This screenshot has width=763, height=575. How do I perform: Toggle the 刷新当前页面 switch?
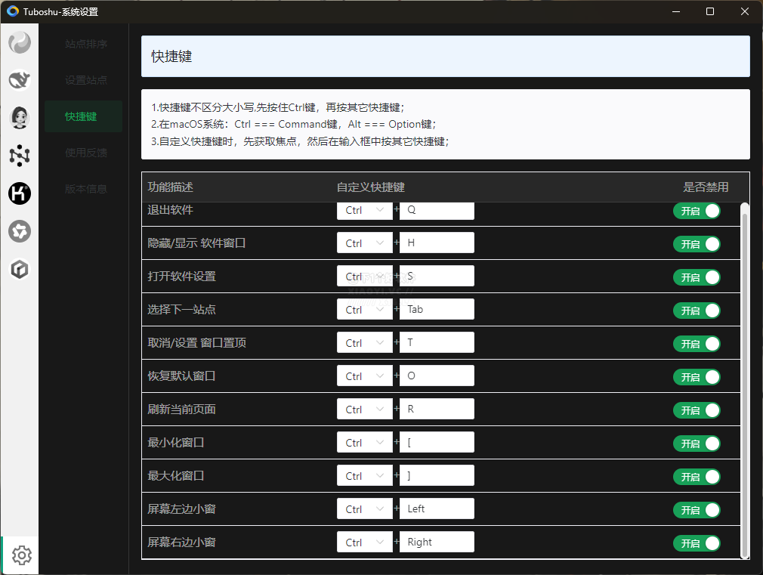(697, 410)
